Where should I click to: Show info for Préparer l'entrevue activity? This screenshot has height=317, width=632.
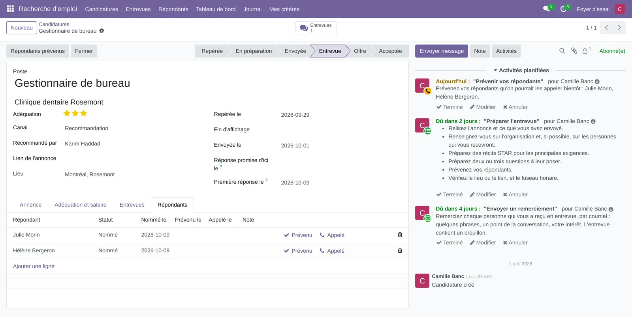tap(593, 121)
